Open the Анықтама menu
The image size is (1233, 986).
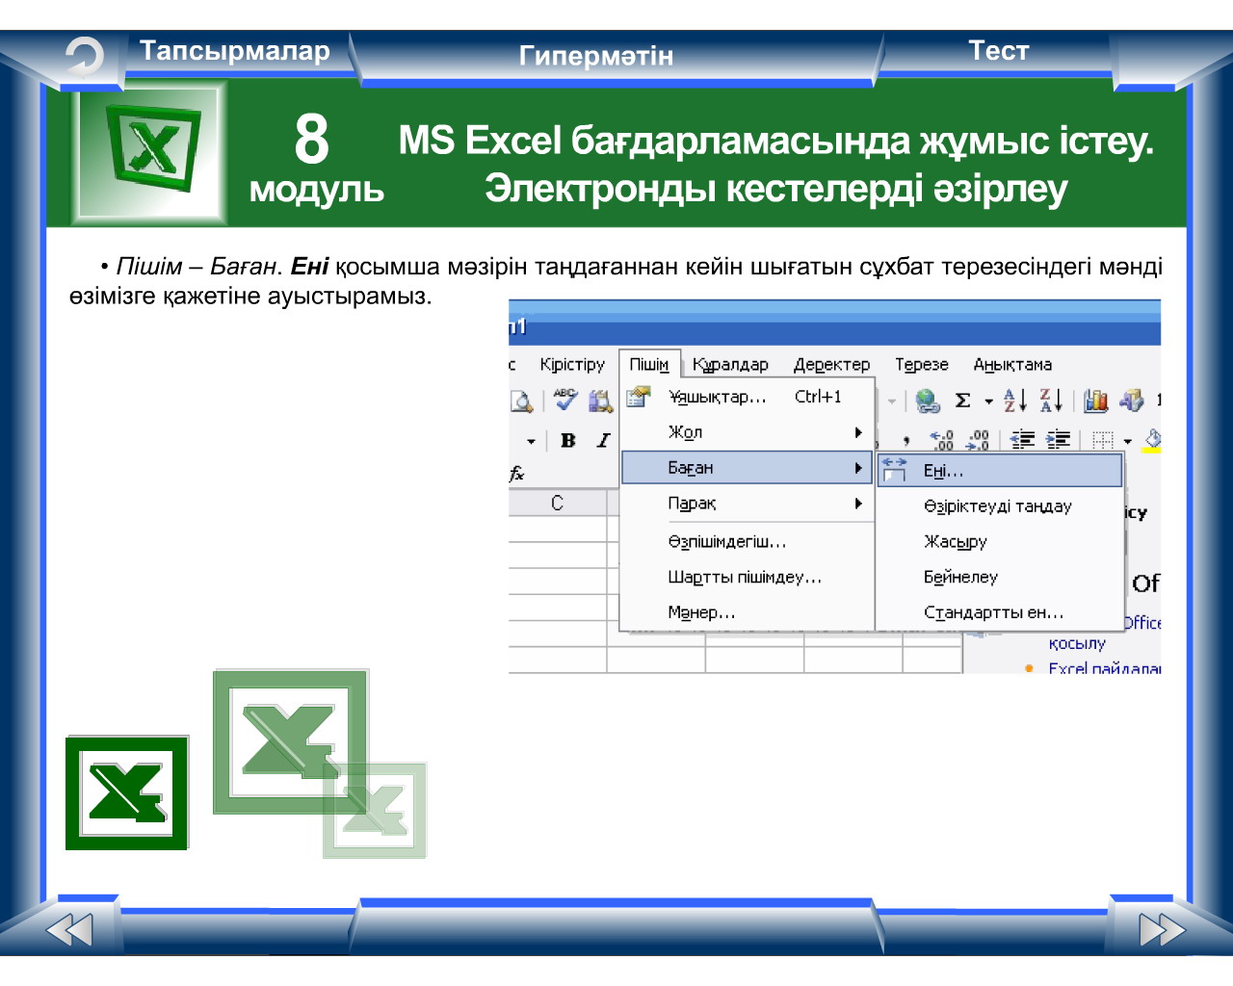click(x=1012, y=364)
